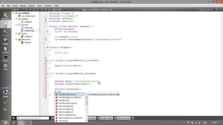Collapse car_rotation project node
This screenshot has height=125, width=223.
point(13,13)
